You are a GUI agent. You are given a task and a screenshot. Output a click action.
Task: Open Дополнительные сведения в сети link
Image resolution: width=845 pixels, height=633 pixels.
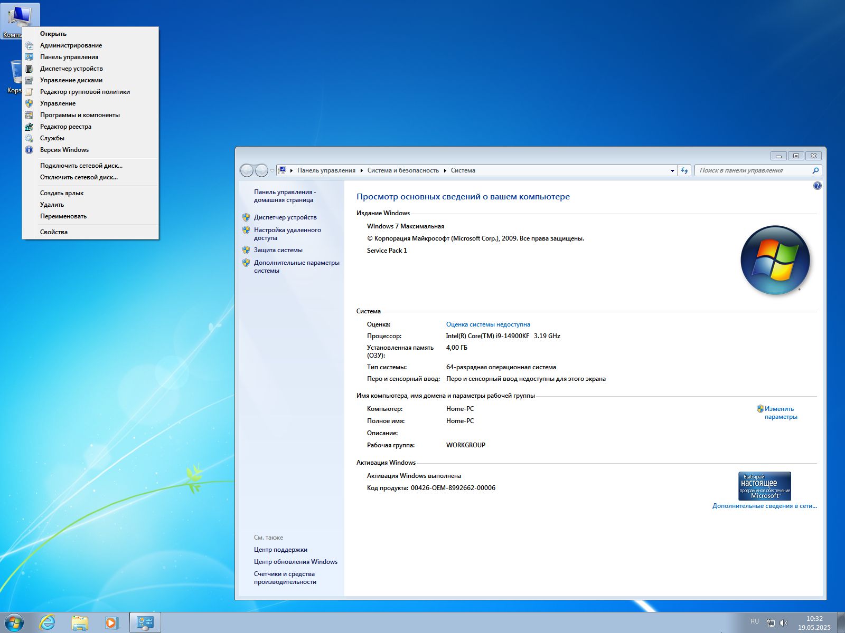coord(765,506)
